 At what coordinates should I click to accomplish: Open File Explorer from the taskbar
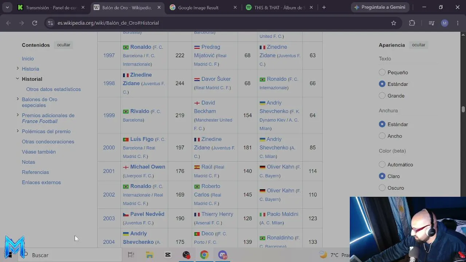pos(150,255)
